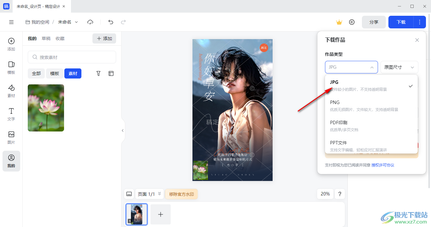431x227 pixels.
Task: Select the lotus flower material thumbnail
Action: click(x=46, y=108)
